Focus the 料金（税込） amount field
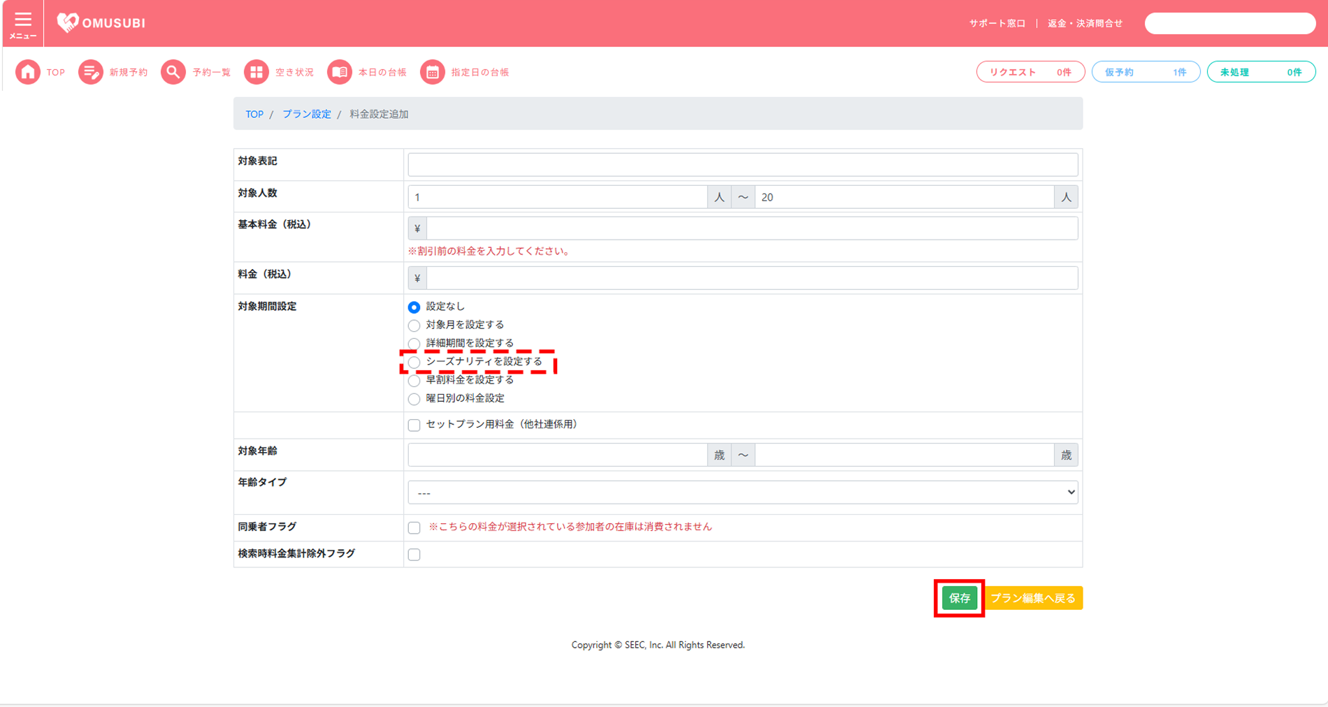This screenshot has height=707, width=1328. point(752,278)
